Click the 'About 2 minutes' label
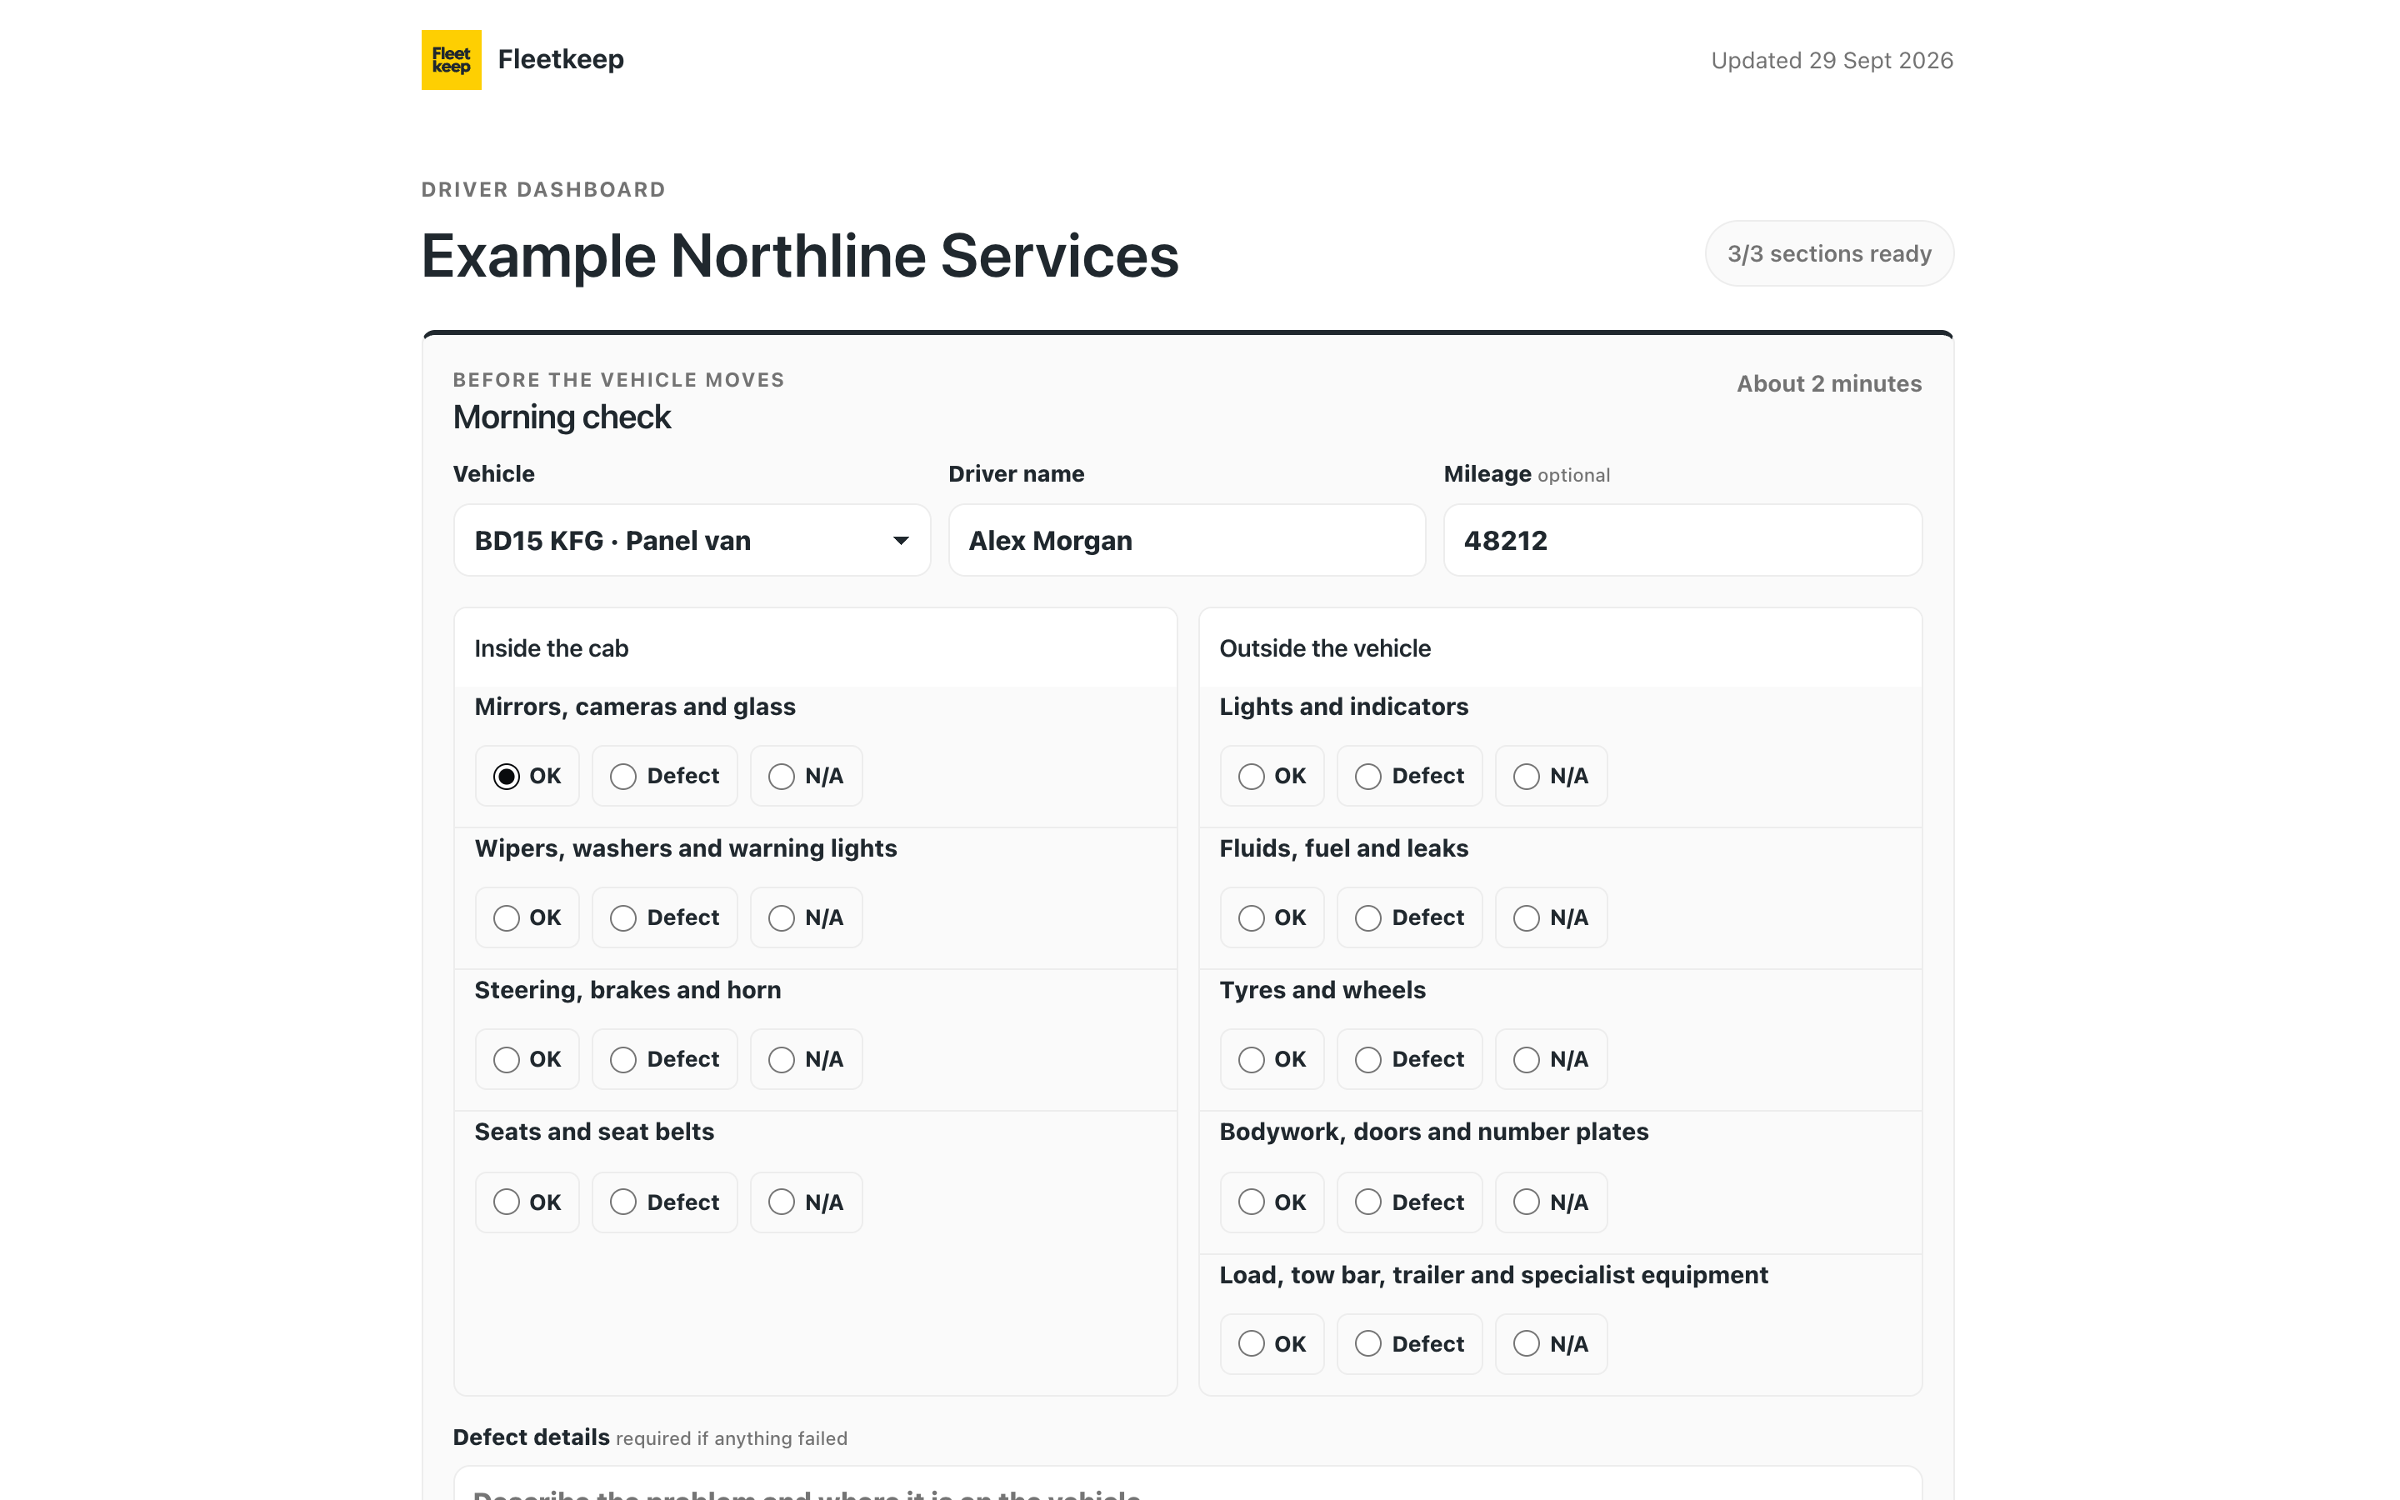The height and width of the screenshot is (1500, 2400). click(1829, 384)
